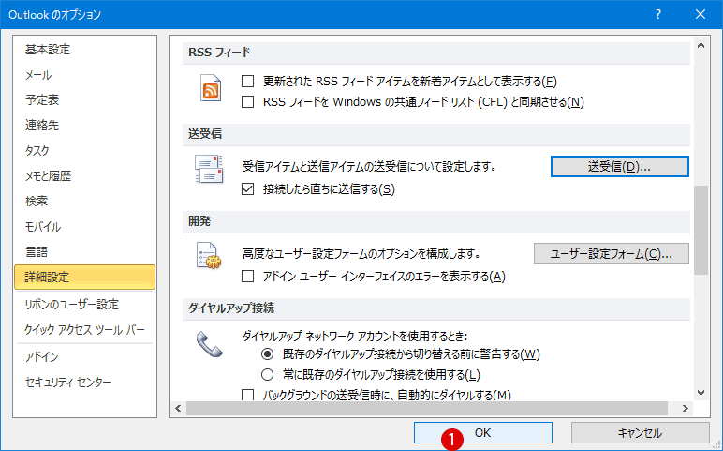Click the horizontal scrollbar left arrow

pos(179,408)
